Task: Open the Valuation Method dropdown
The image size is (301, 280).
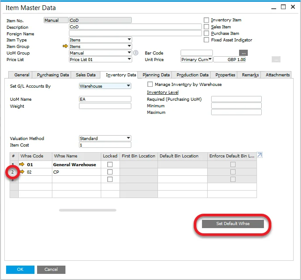Action: [x=129, y=139]
